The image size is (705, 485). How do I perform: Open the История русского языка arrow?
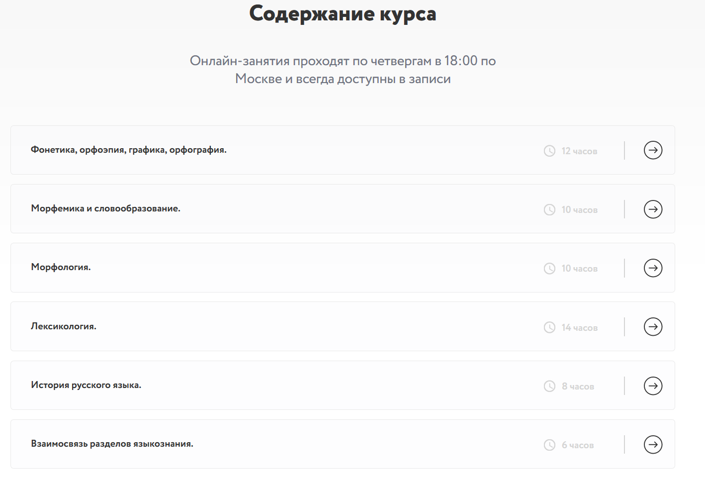653,386
